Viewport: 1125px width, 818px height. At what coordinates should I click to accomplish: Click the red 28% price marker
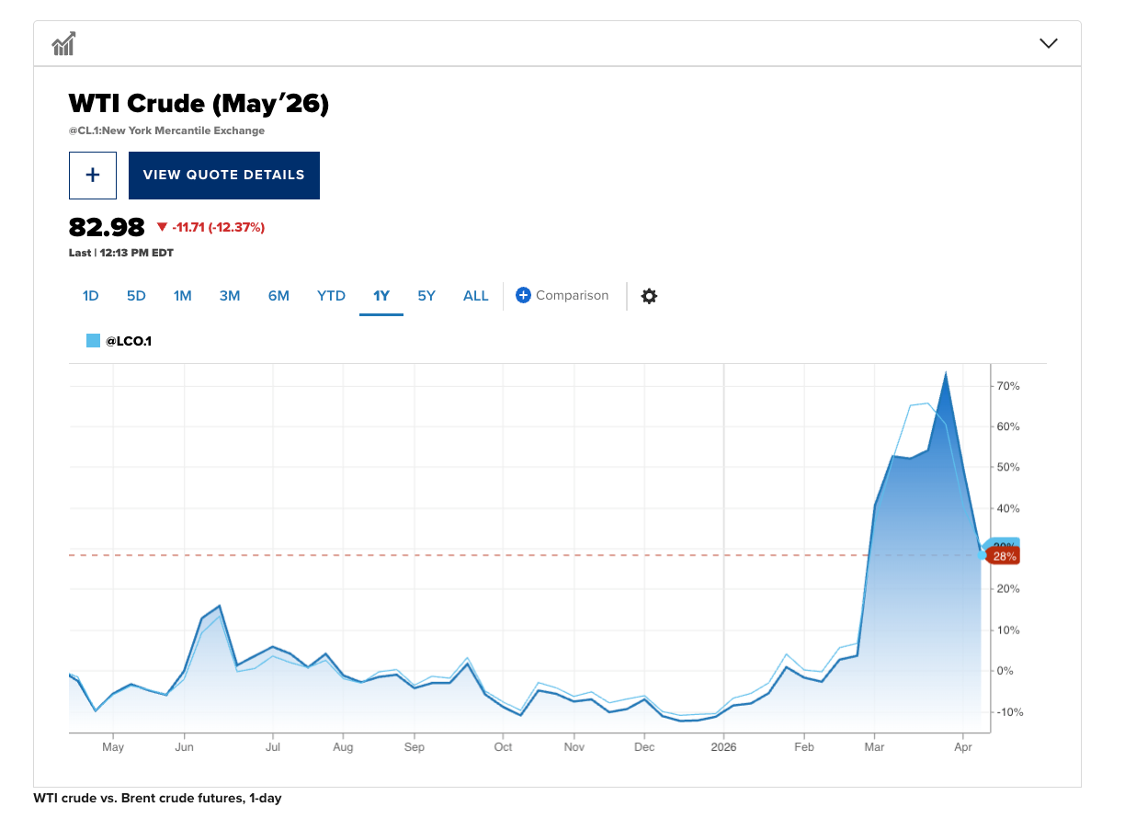click(1005, 556)
